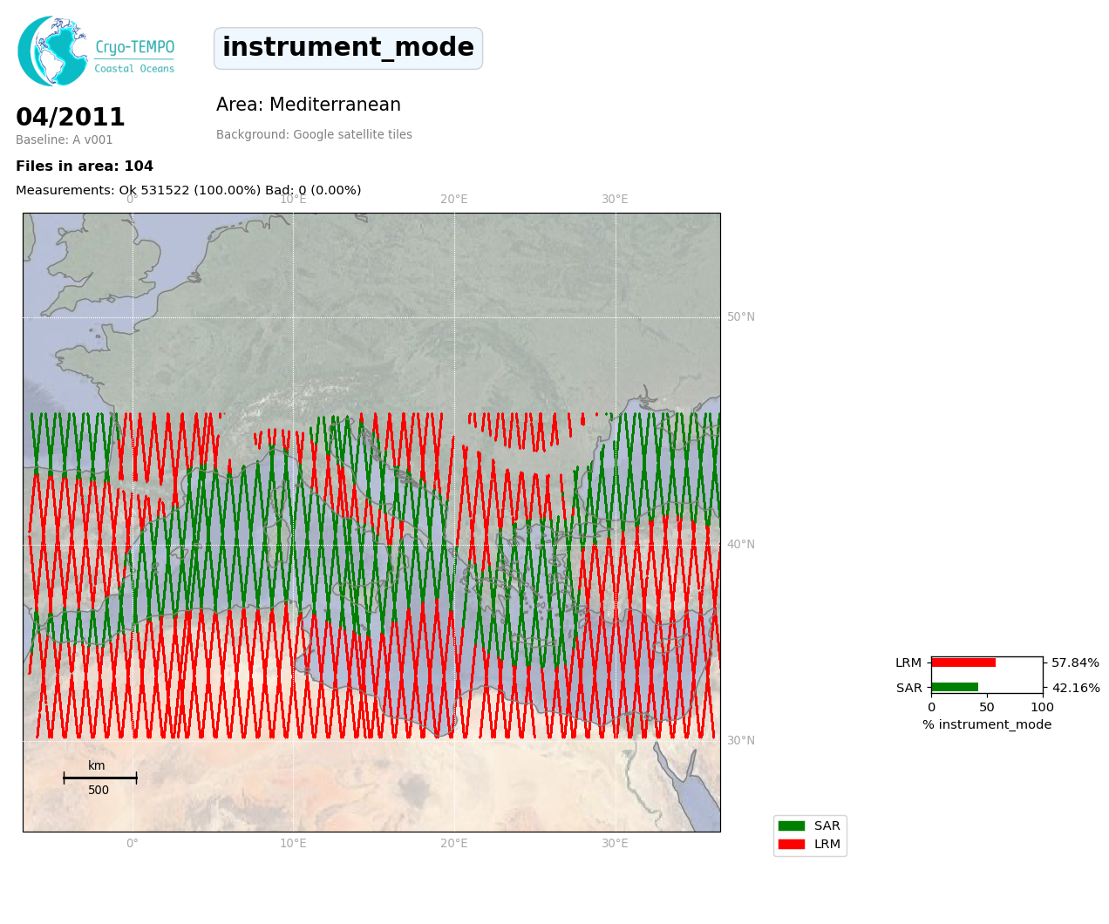Click the 30°N latitude label

[741, 741]
